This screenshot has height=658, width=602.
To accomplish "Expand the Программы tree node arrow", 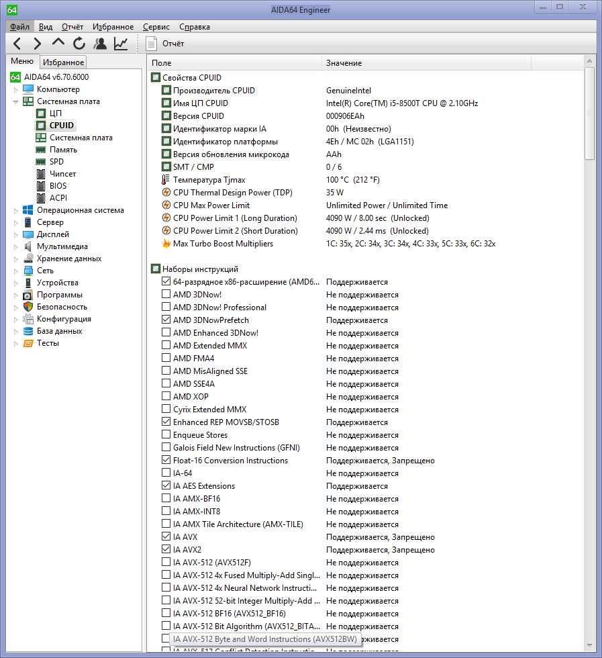I will coord(16,295).
